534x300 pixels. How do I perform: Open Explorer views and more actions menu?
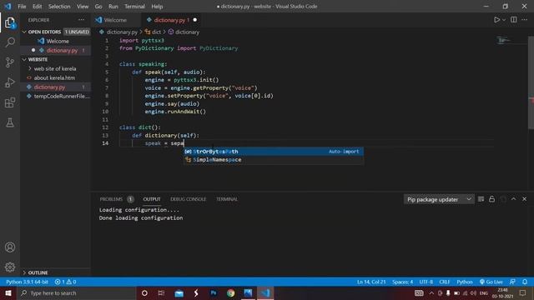pos(82,20)
